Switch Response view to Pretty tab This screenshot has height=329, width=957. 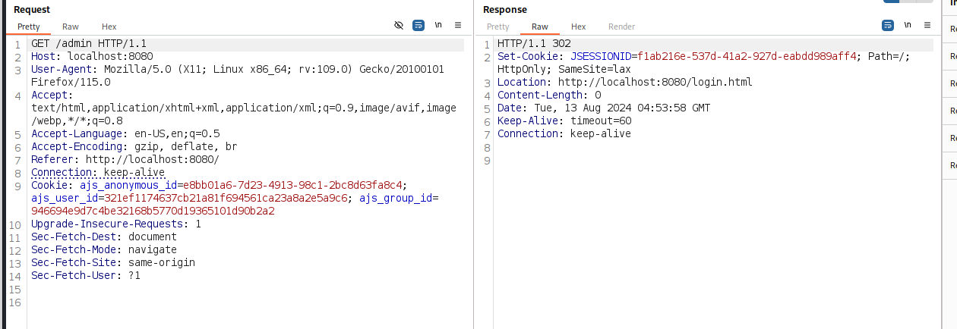tap(498, 27)
